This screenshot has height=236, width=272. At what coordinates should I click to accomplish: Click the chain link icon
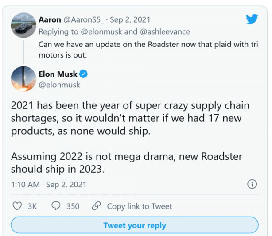pyautogui.click(x=96, y=206)
